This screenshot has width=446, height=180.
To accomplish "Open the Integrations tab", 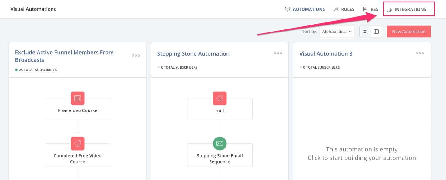I will pyautogui.click(x=410, y=9).
